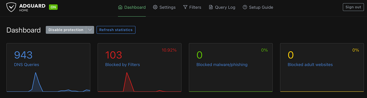Open the Blocked by Filters link
This screenshot has width=367, height=98.
tap(122, 64)
